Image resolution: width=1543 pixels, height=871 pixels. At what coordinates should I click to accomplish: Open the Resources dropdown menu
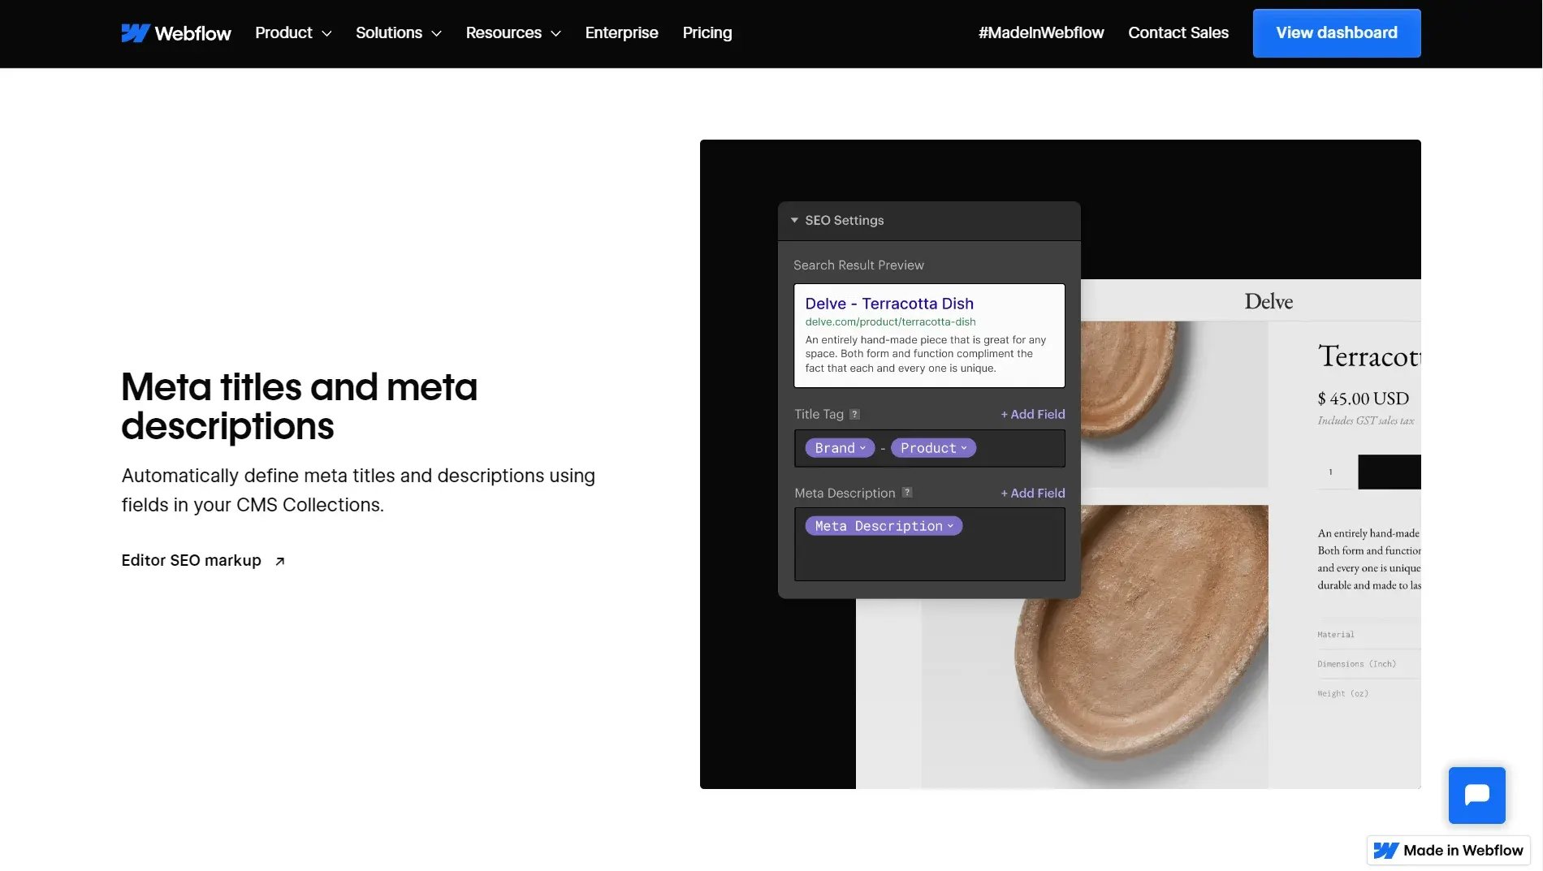[513, 33]
